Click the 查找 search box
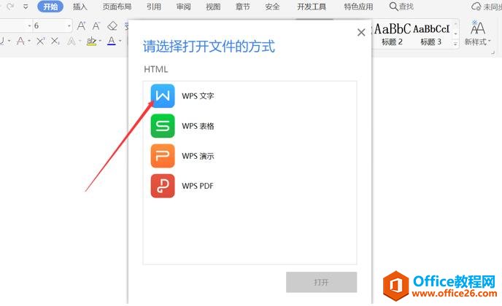502x306 pixels. point(401,7)
